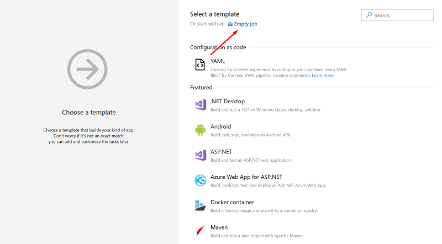Click 'Build, package, test, and deploy' description
The image size is (442, 244).
point(269,185)
